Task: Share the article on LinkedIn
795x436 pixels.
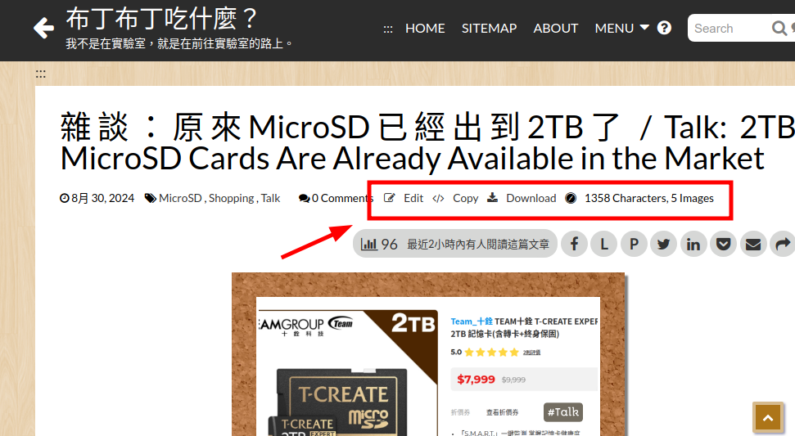Action: tap(693, 244)
